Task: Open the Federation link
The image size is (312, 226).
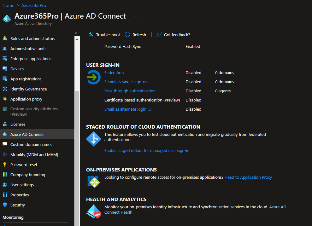Action: tap(114, 72)
